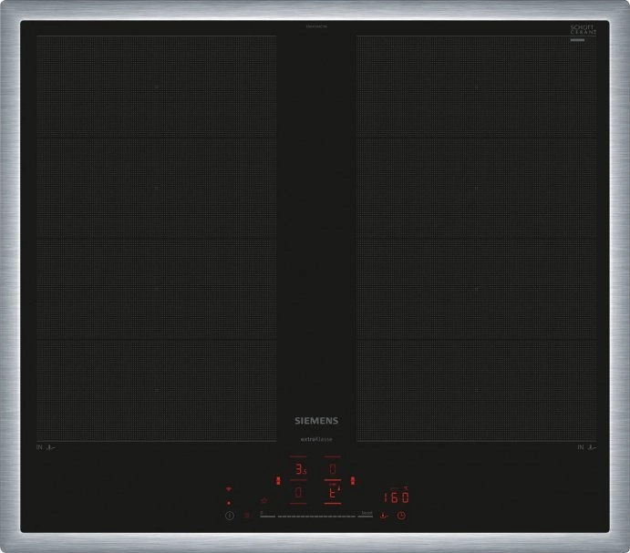Select front-left zone showing 0

298,492
